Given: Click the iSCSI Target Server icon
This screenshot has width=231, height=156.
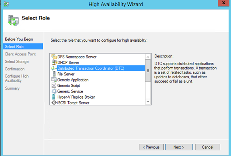Looking at the screenshot, I should 54,102.
